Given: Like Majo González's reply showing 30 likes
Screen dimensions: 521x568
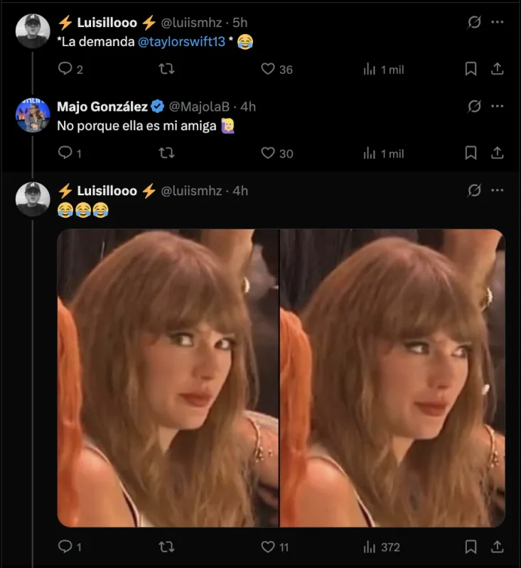Looking at the screenshot, I should [x=267, y=153].
